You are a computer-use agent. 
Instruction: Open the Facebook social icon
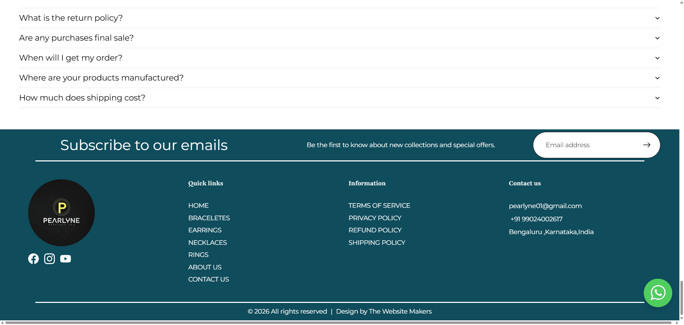[x=33, y=259]
